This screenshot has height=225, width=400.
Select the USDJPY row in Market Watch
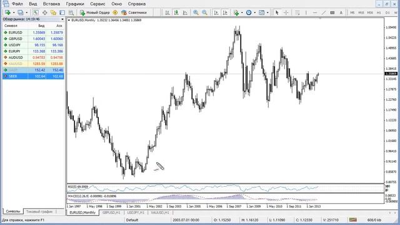33,45
